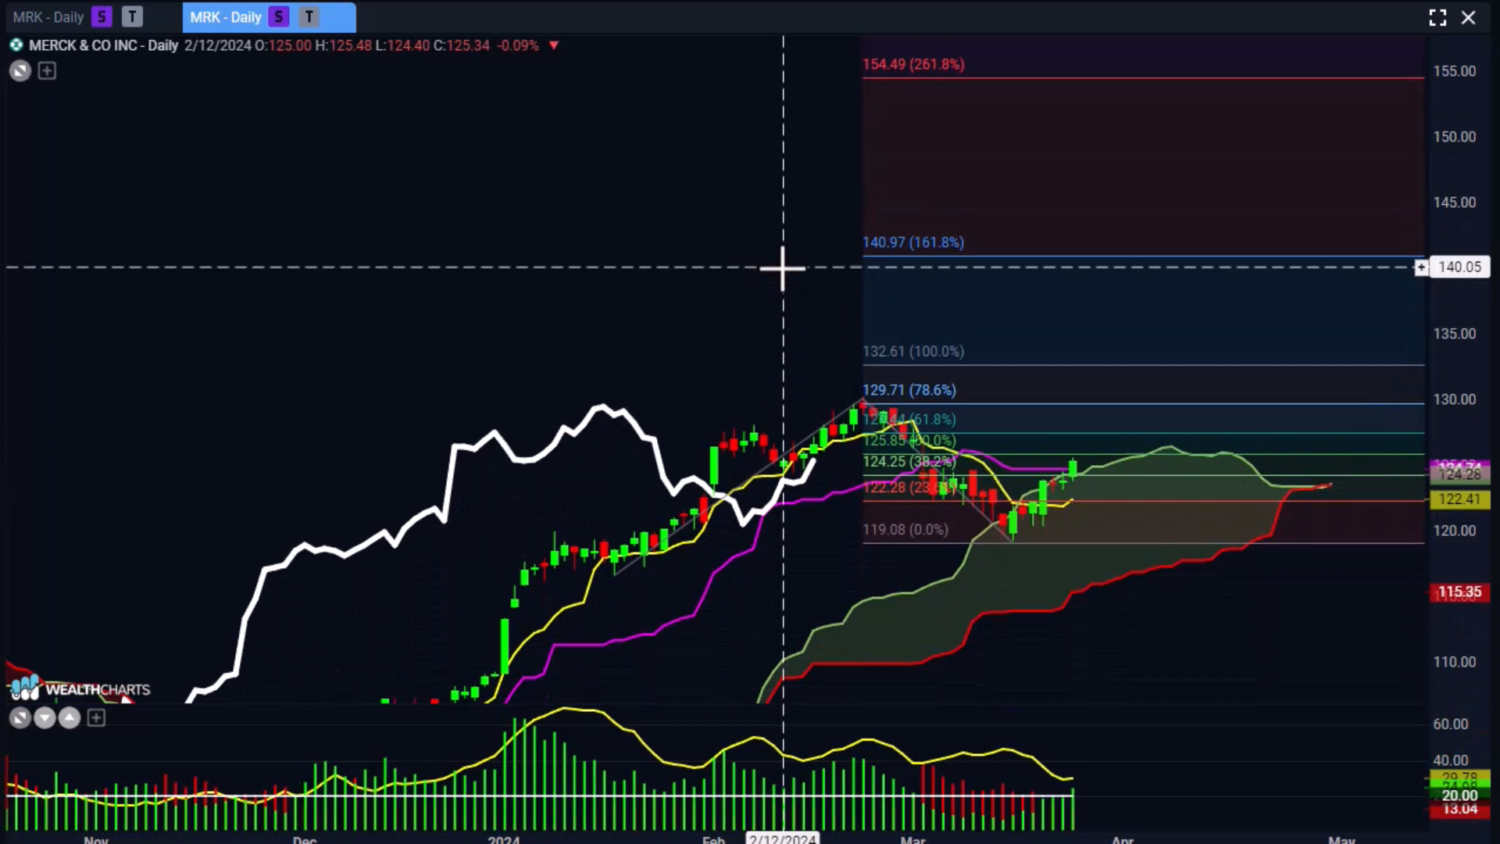Click the O:125.00 open value in the header

pyautogui.click(x=283, y=45)
